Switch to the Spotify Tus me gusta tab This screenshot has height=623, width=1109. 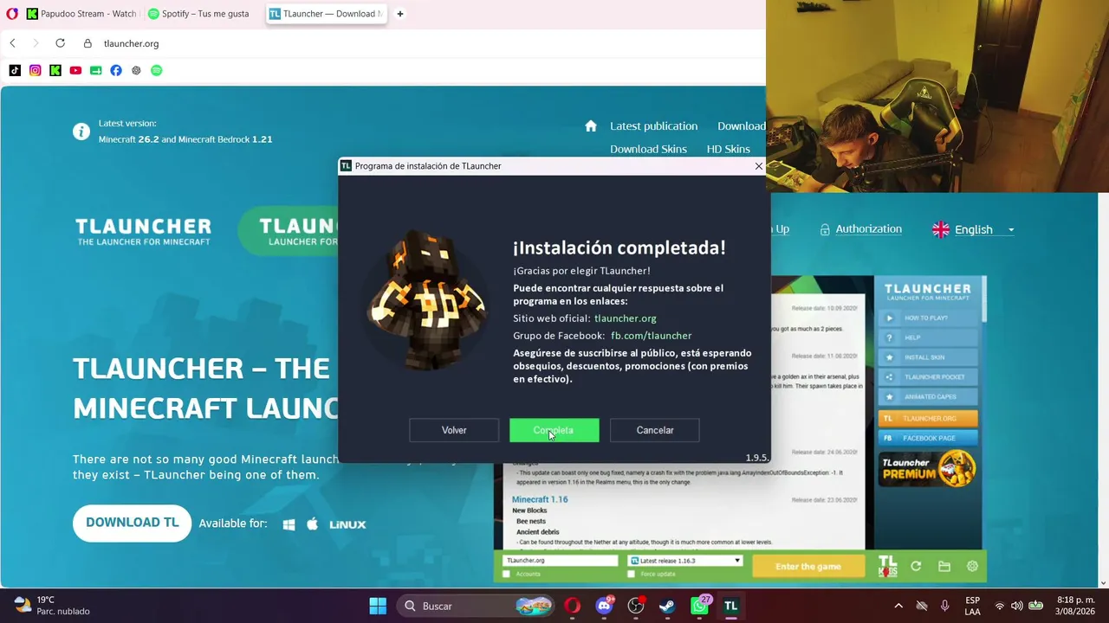click(198, 14)
